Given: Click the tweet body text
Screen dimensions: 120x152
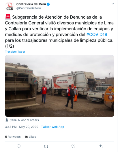Looking at the screenshot, I should point(59,32).
